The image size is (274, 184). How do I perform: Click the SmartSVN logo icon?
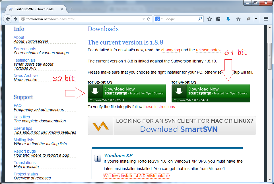[100, 126]
